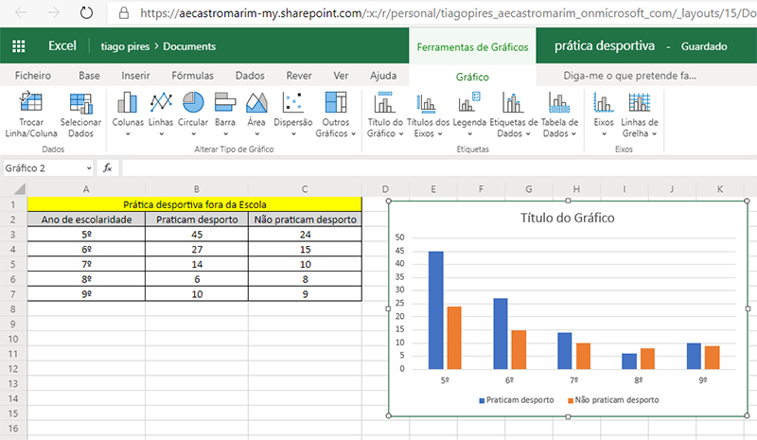This screenshot has width=757, height=440.
Task: Switch to the Ver tab
Action: tap(341, 76)
